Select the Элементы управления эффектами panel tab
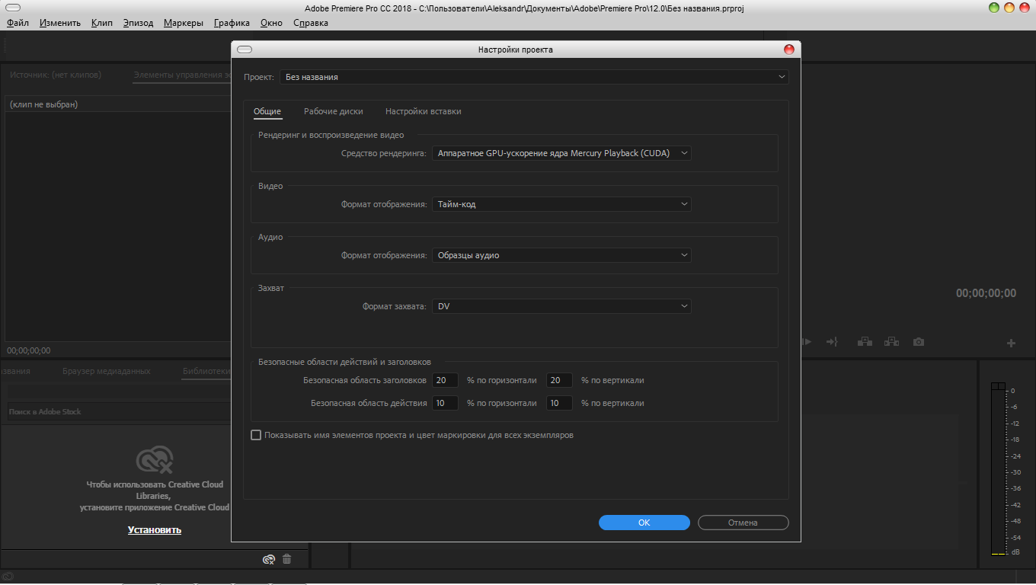The height and width of the screenshot is (585, 1036). pos(181,75)
